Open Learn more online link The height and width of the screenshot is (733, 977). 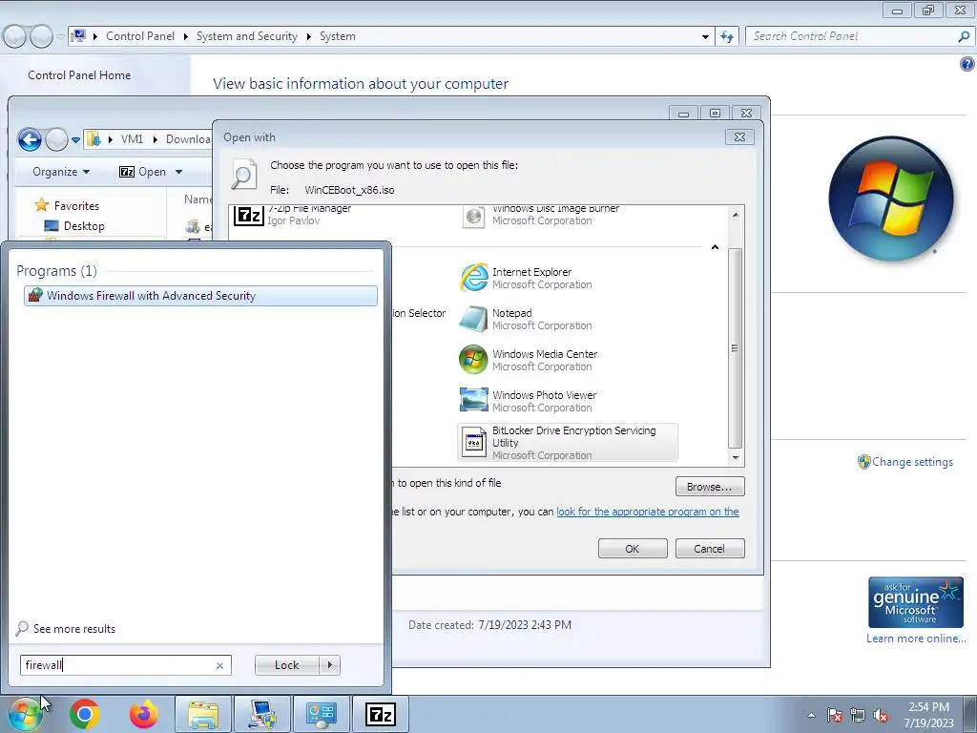916,639
